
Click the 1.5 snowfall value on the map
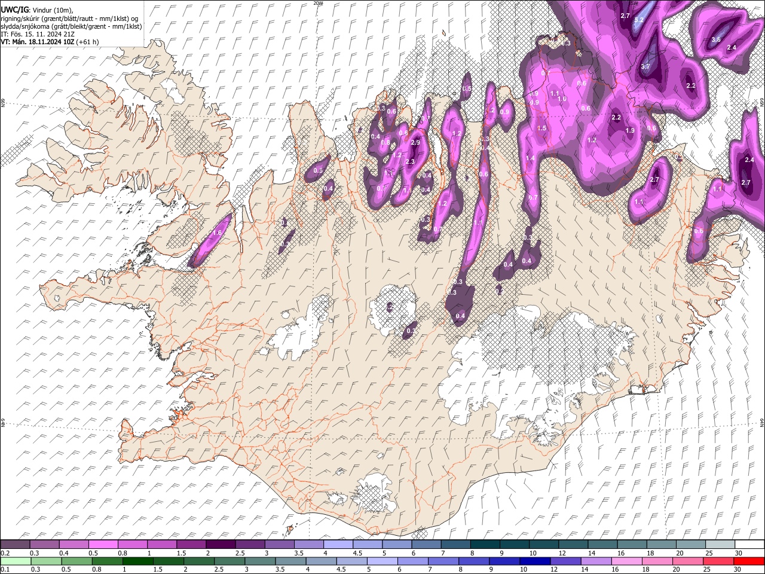point(541,129)
